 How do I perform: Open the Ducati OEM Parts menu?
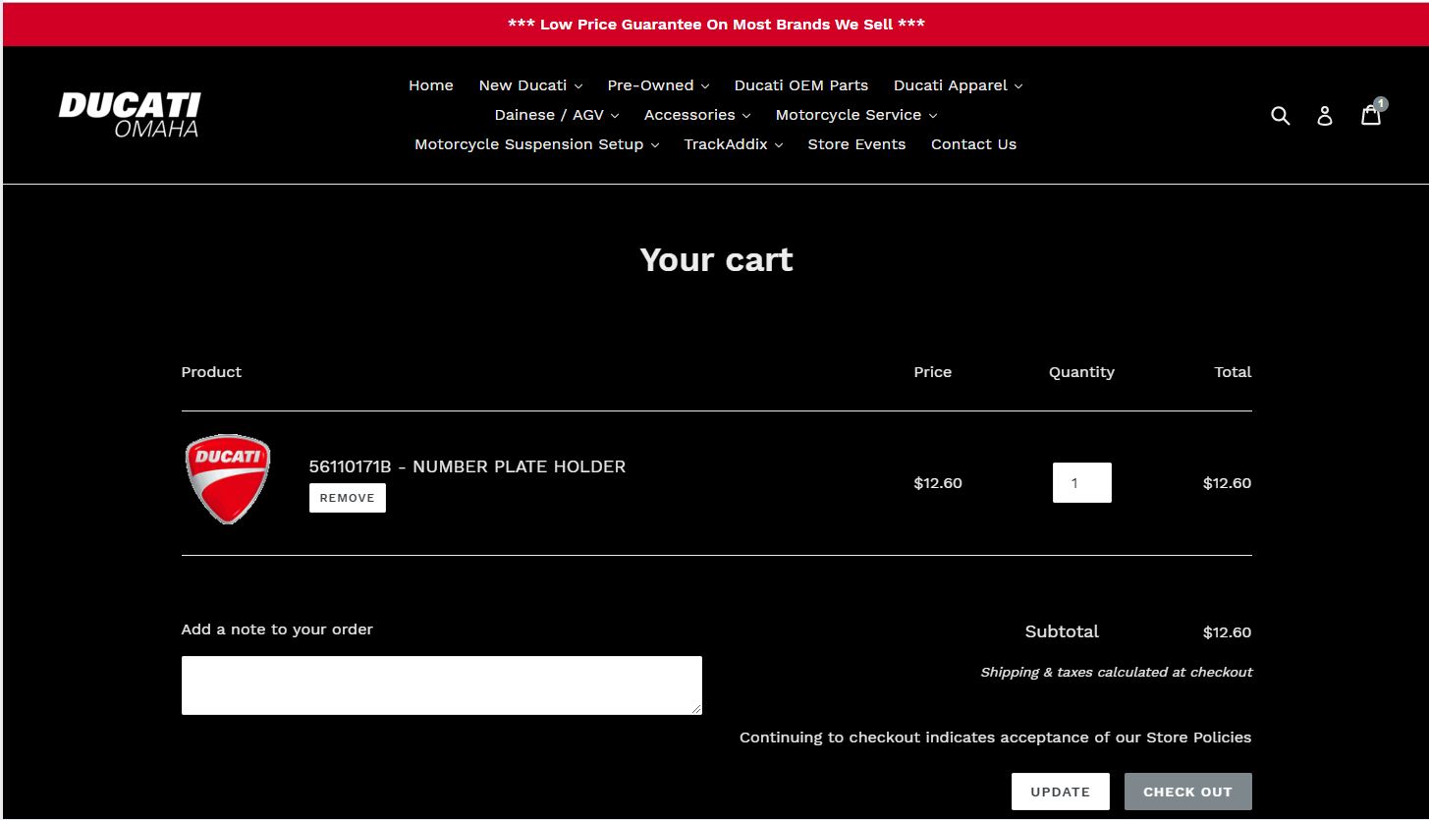point(801,85)
